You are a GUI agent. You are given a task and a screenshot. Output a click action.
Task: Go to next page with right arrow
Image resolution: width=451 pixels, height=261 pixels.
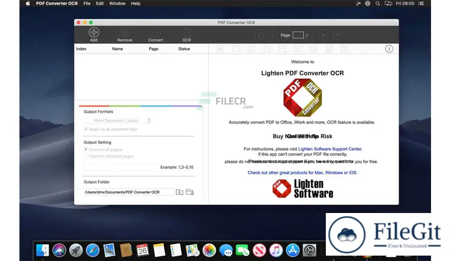click(272, 35)
